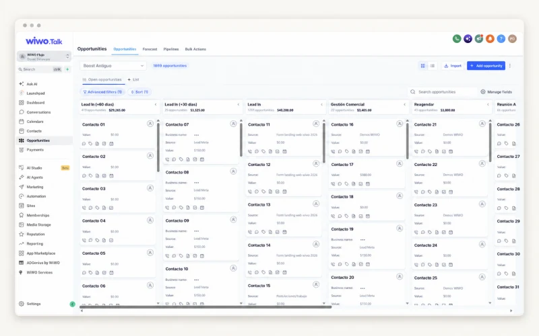539x336 pixels.
Task: Click the assign owner icon on Contacto 01
Action: coord(150,124)
